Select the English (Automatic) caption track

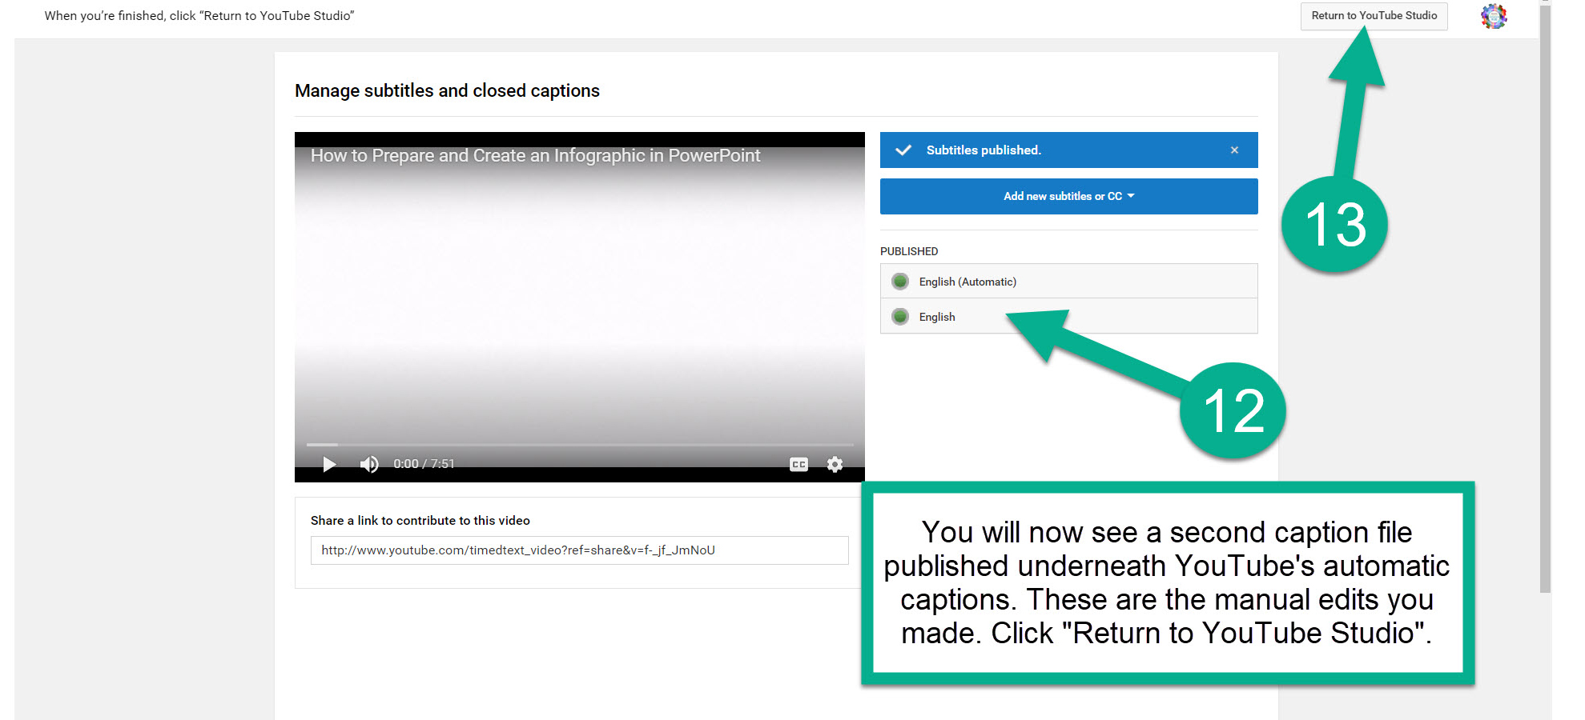click(1068, 282)
